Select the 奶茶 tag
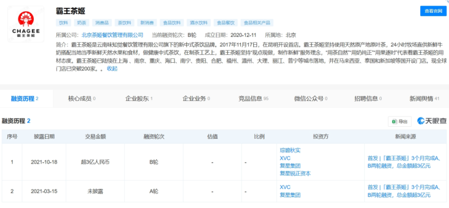The width and height of the screenshot is (449, 208). (x=82, y=22)
